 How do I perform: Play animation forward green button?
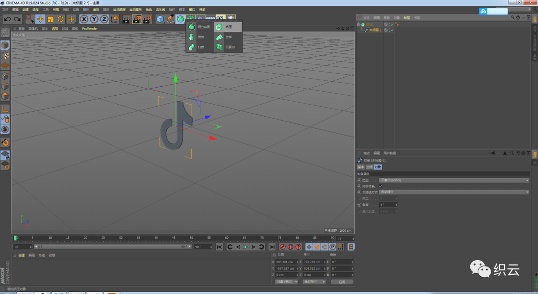[x=246, y=247]
